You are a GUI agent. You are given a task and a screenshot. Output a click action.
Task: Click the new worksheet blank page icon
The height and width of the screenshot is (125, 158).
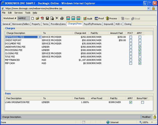[32, 18]
